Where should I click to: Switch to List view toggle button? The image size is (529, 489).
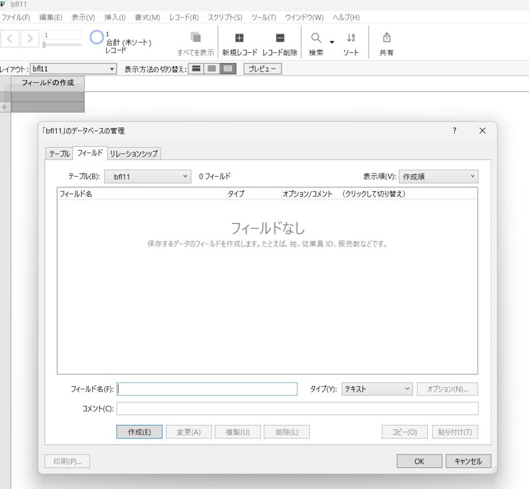(212, 69)
